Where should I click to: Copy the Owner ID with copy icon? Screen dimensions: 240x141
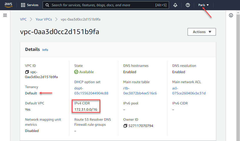(x=125, y=126)
